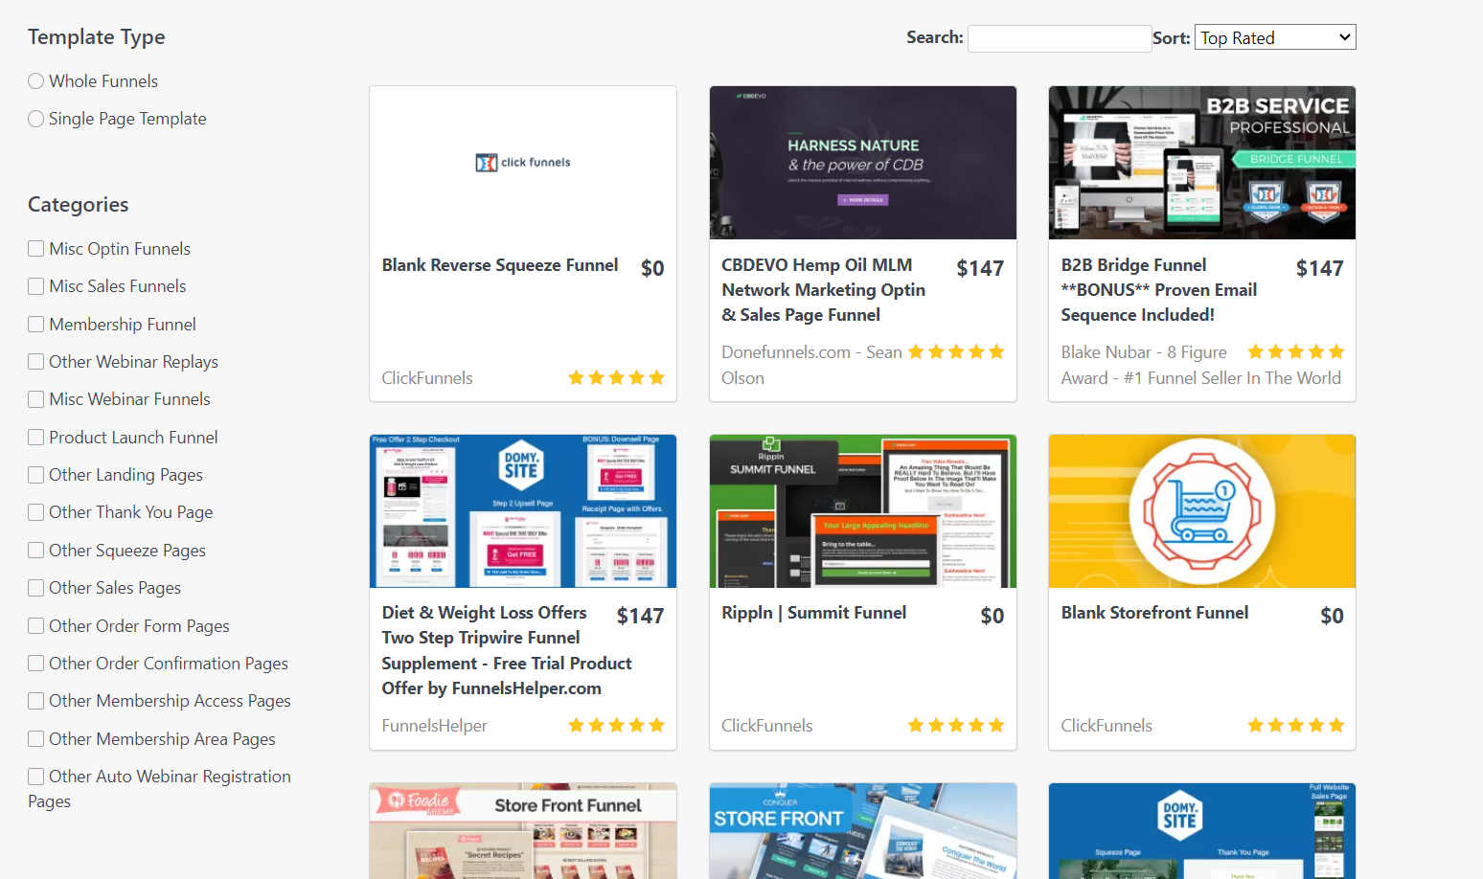Click author ClickFunnels under Blank Storefront Funnel

click(x=1107, y=726)
